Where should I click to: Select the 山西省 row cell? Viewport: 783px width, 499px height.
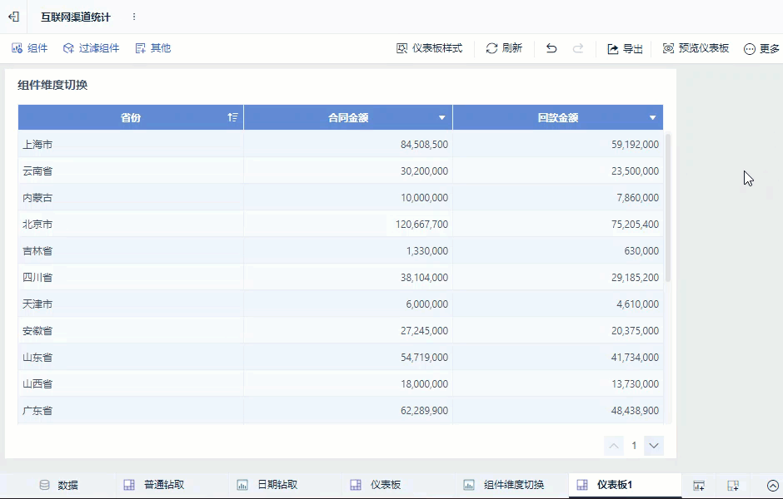[131, 384]
